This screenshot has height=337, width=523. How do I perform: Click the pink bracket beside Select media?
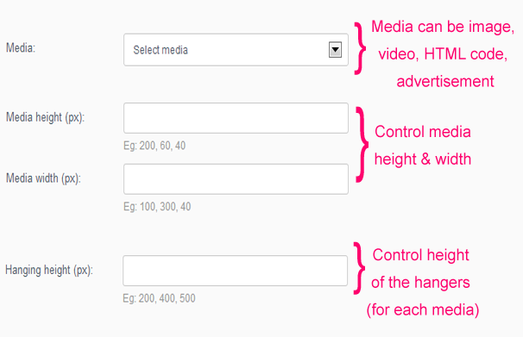tap(360, 48)
